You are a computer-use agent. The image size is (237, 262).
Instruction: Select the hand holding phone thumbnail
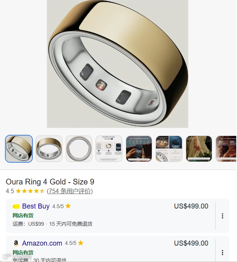[139, 149]
